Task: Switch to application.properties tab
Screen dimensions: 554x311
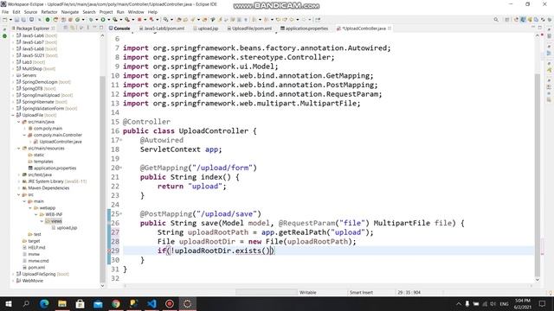Action: 304,29
